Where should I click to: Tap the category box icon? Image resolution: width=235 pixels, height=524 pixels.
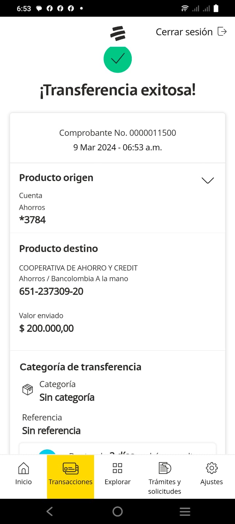28,389
